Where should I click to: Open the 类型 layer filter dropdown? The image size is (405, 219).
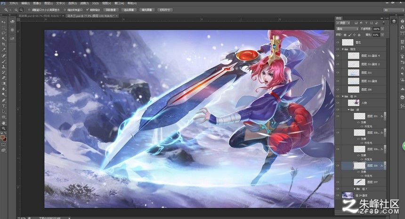[x=343, y=23]
